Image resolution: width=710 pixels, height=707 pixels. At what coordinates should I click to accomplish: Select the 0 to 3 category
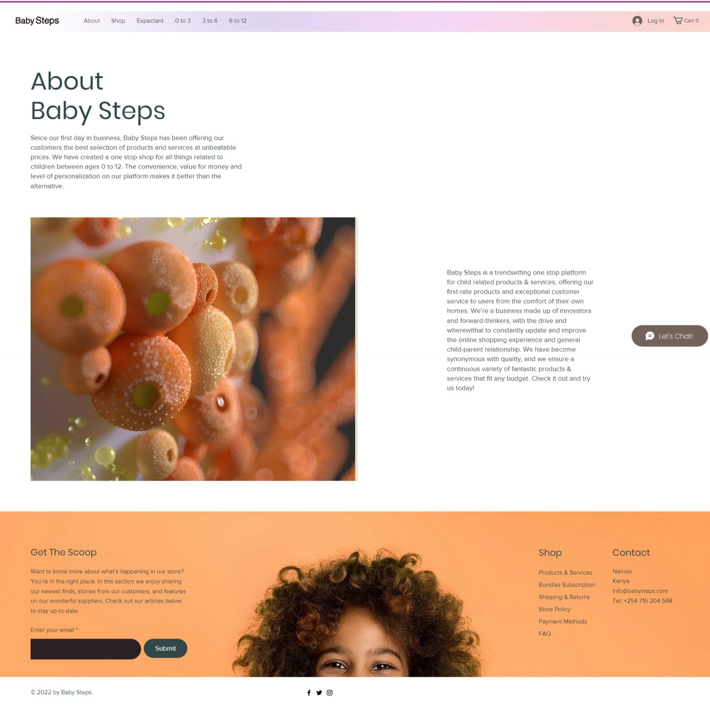(183, 21)
